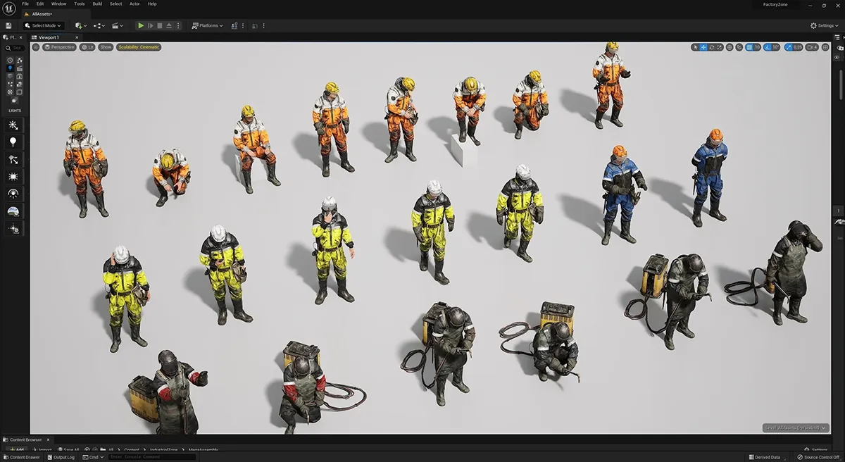This screenshot has height=462, width=845.
Task: Toggle rotation angle snapping
Action: pyautogui.click(x=768, y=47)
